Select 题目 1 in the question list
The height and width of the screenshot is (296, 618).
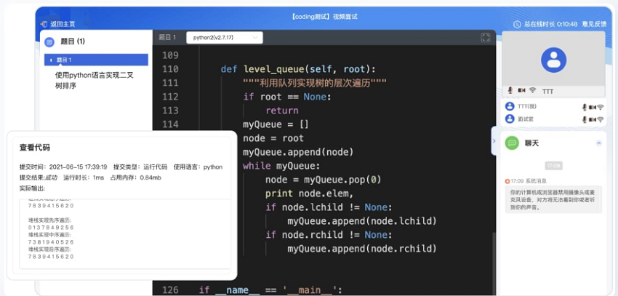[x=96, y=60]
